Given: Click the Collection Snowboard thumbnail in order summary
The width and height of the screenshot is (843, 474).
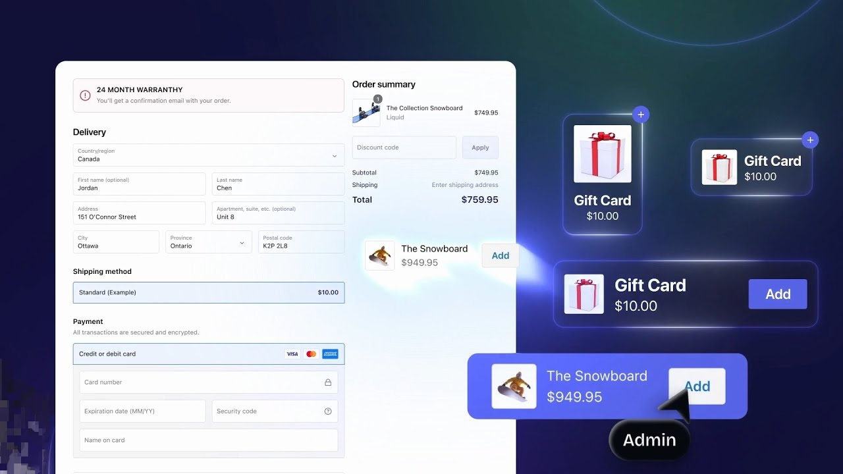Looking at the screenshot, I should 366,113.
